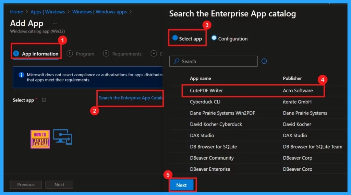The width and height of the screenshot is (351, 195).
Task: Select the Select app step
Action: point(187,39)
